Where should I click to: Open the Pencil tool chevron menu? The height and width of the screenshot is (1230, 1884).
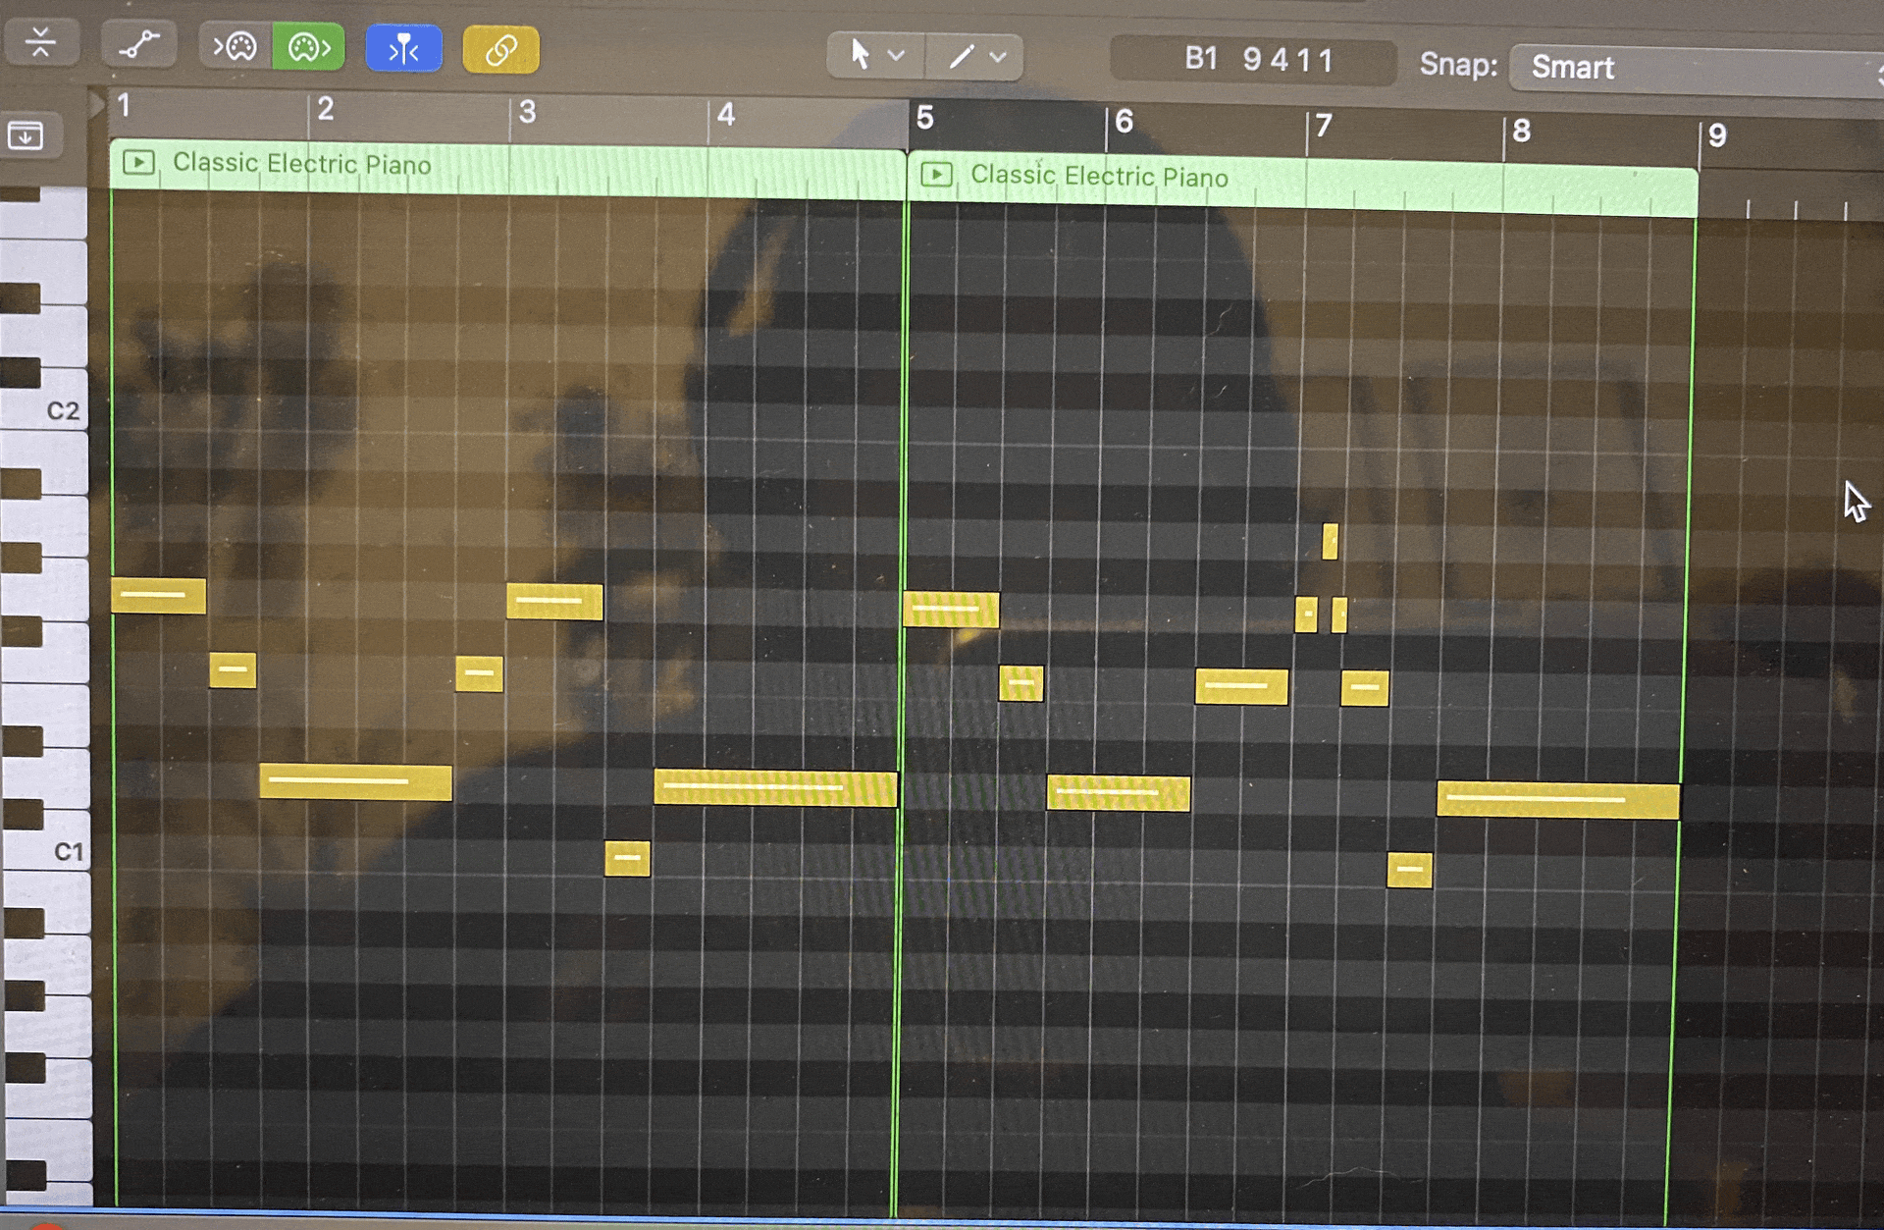coord(998,58)
